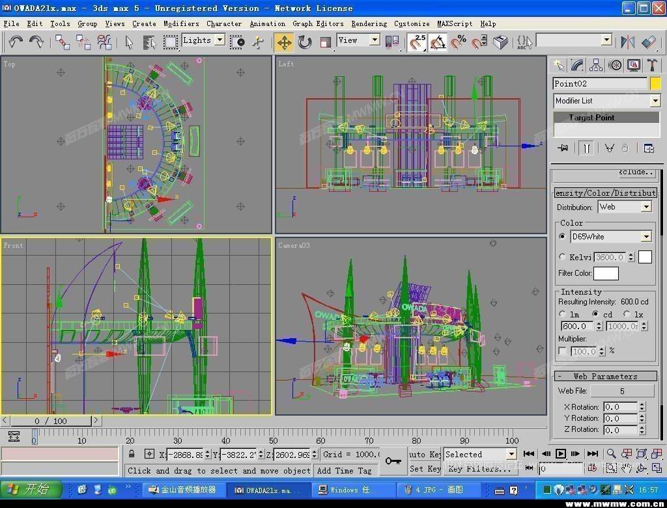
Task: Open the File menu
Action: pyautogui.click(x=11, y=24)
